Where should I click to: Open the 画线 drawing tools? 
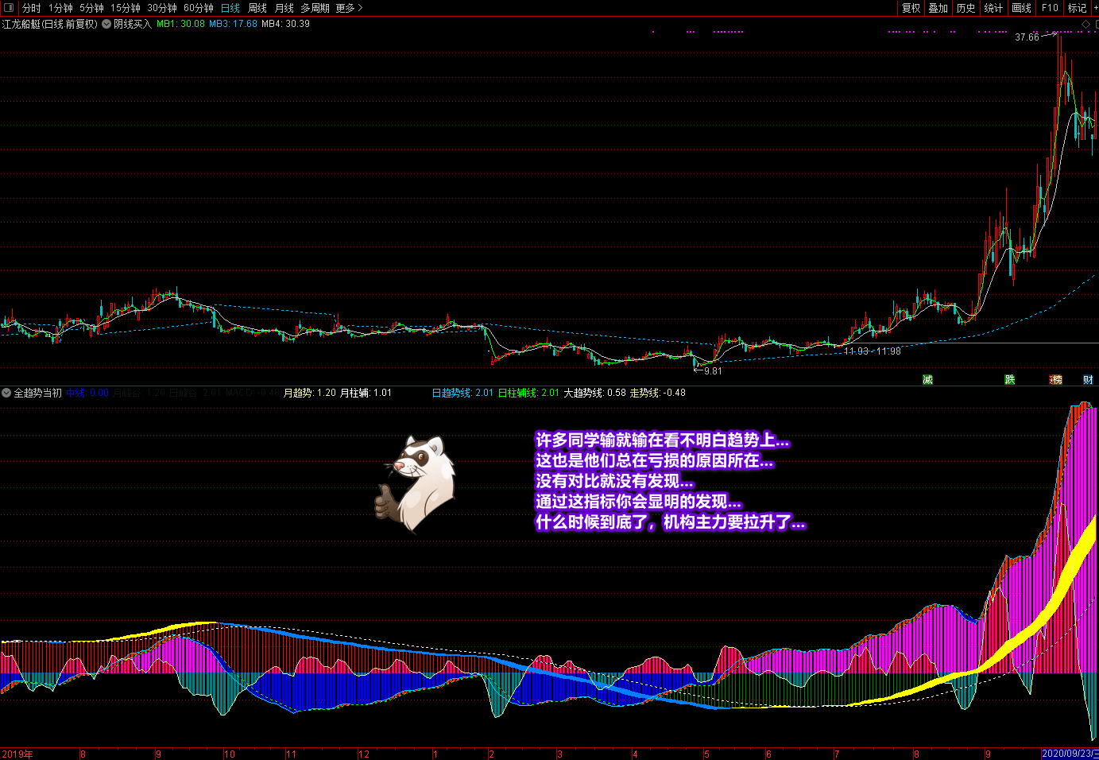click(x=1022, y=8)
